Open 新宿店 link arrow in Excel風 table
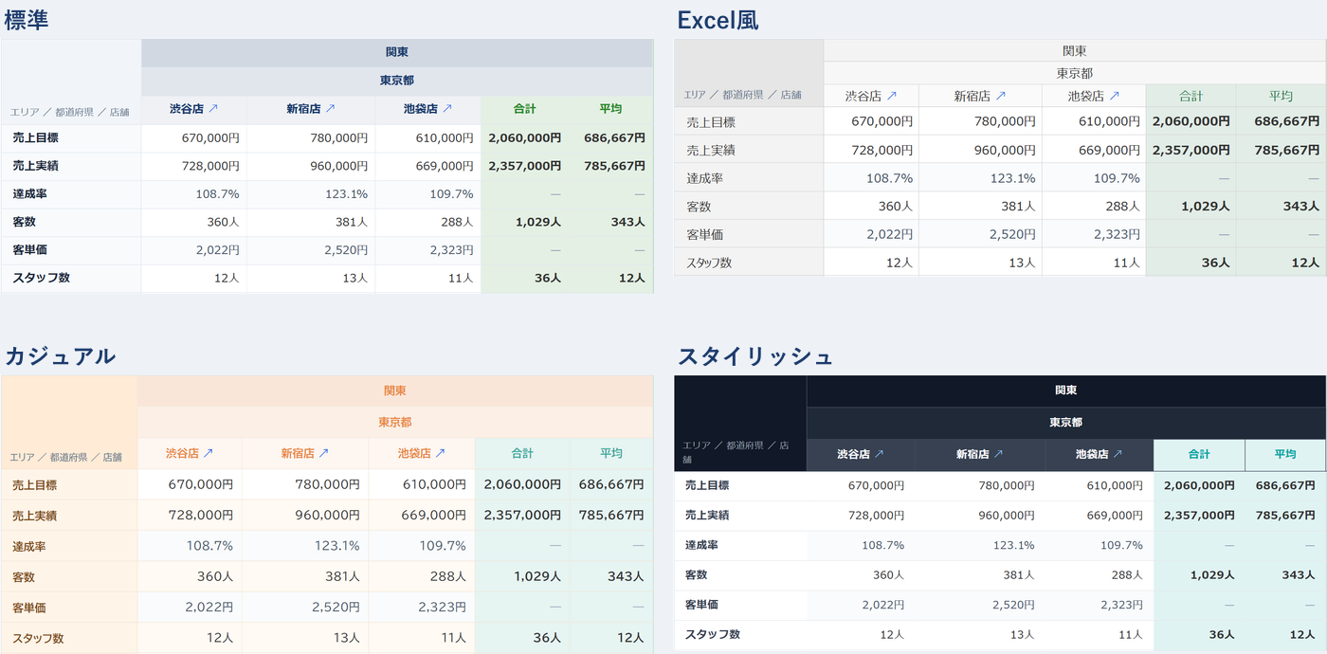1327x654 pixels. click(x=1001, y=96)
